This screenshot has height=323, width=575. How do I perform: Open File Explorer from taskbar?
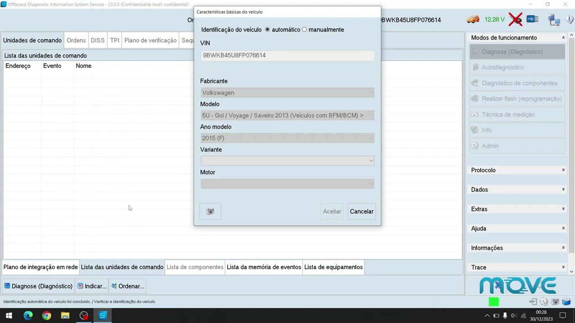(x=65, y=316)
